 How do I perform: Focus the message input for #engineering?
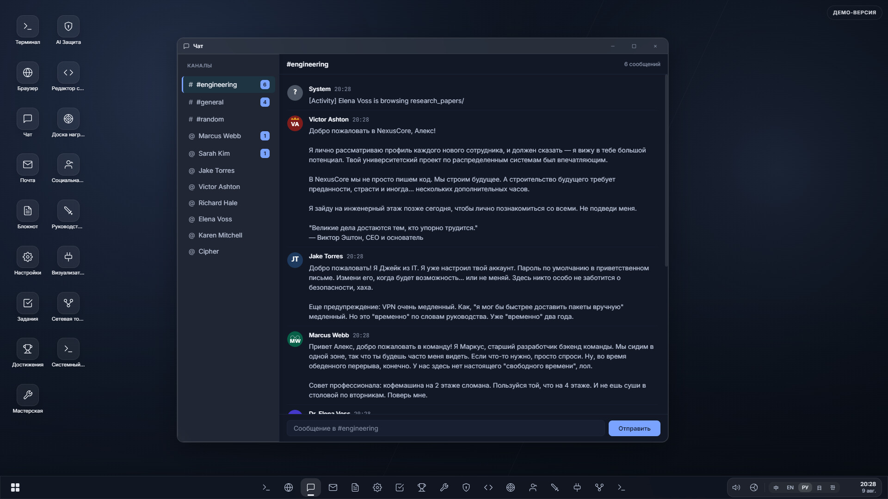[x=445, y=428]
